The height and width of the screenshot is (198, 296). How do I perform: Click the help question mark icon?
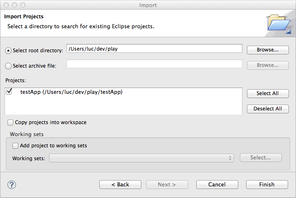[12, 184]
